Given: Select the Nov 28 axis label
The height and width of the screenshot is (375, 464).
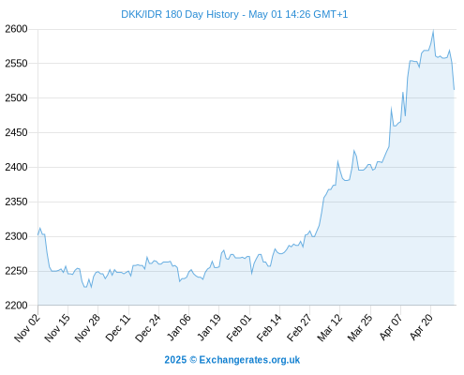Looking at the screenshot, I should (88, 327).
